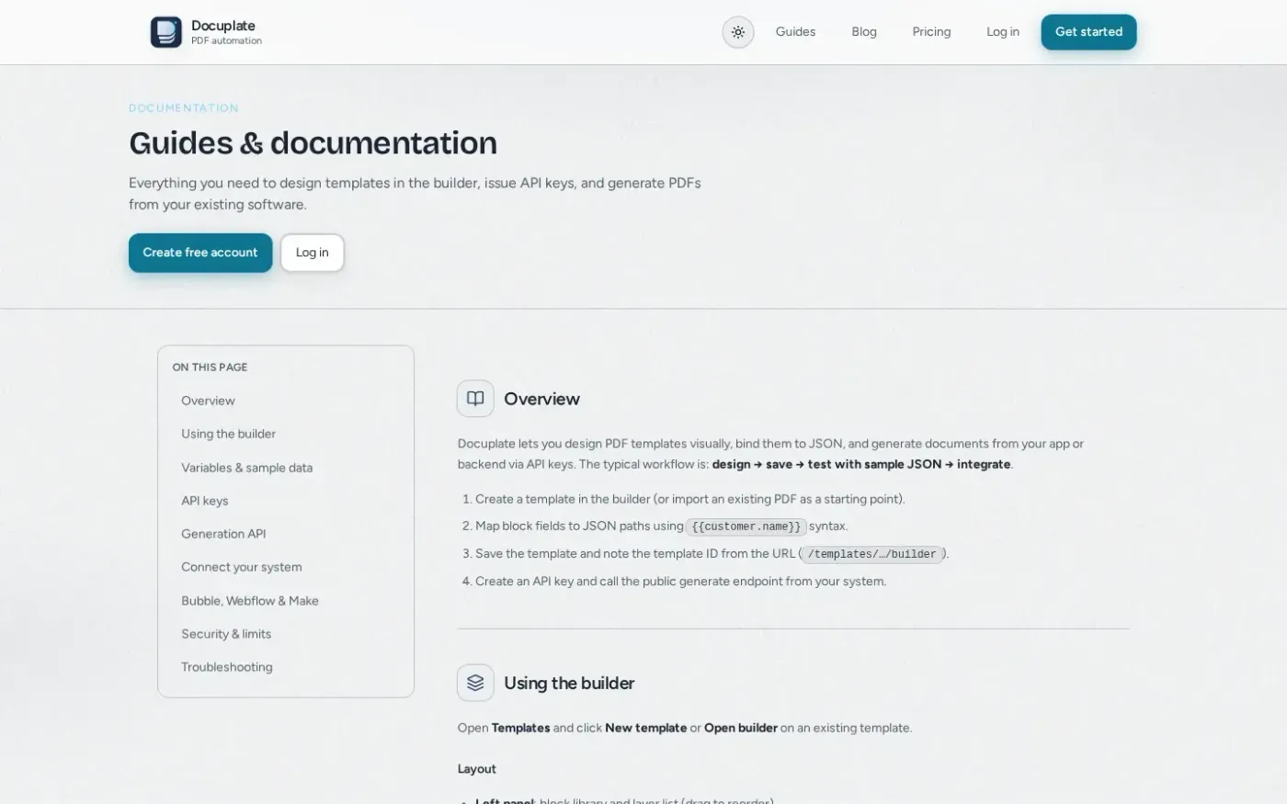Image resolution: width=1287 pixels, height=804 pixels.
Task: Click the Create free account button
Action: [x=200, y=253]
